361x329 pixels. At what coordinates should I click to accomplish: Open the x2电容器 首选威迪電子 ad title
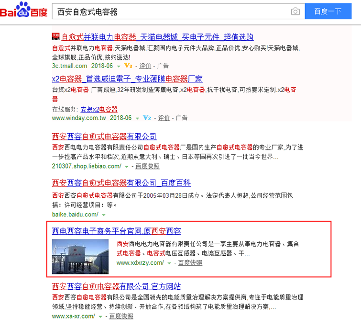[127, 79]
